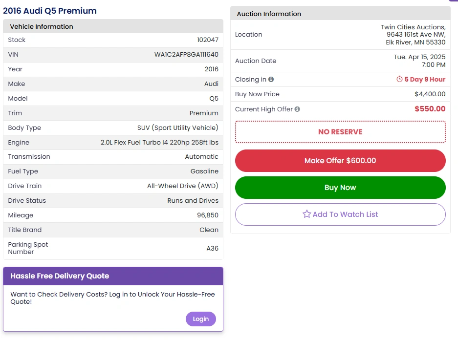The width and height of the screenshot is (458, 340).
Task: Click the 96,850 mileage value
Action: (208, 215)
